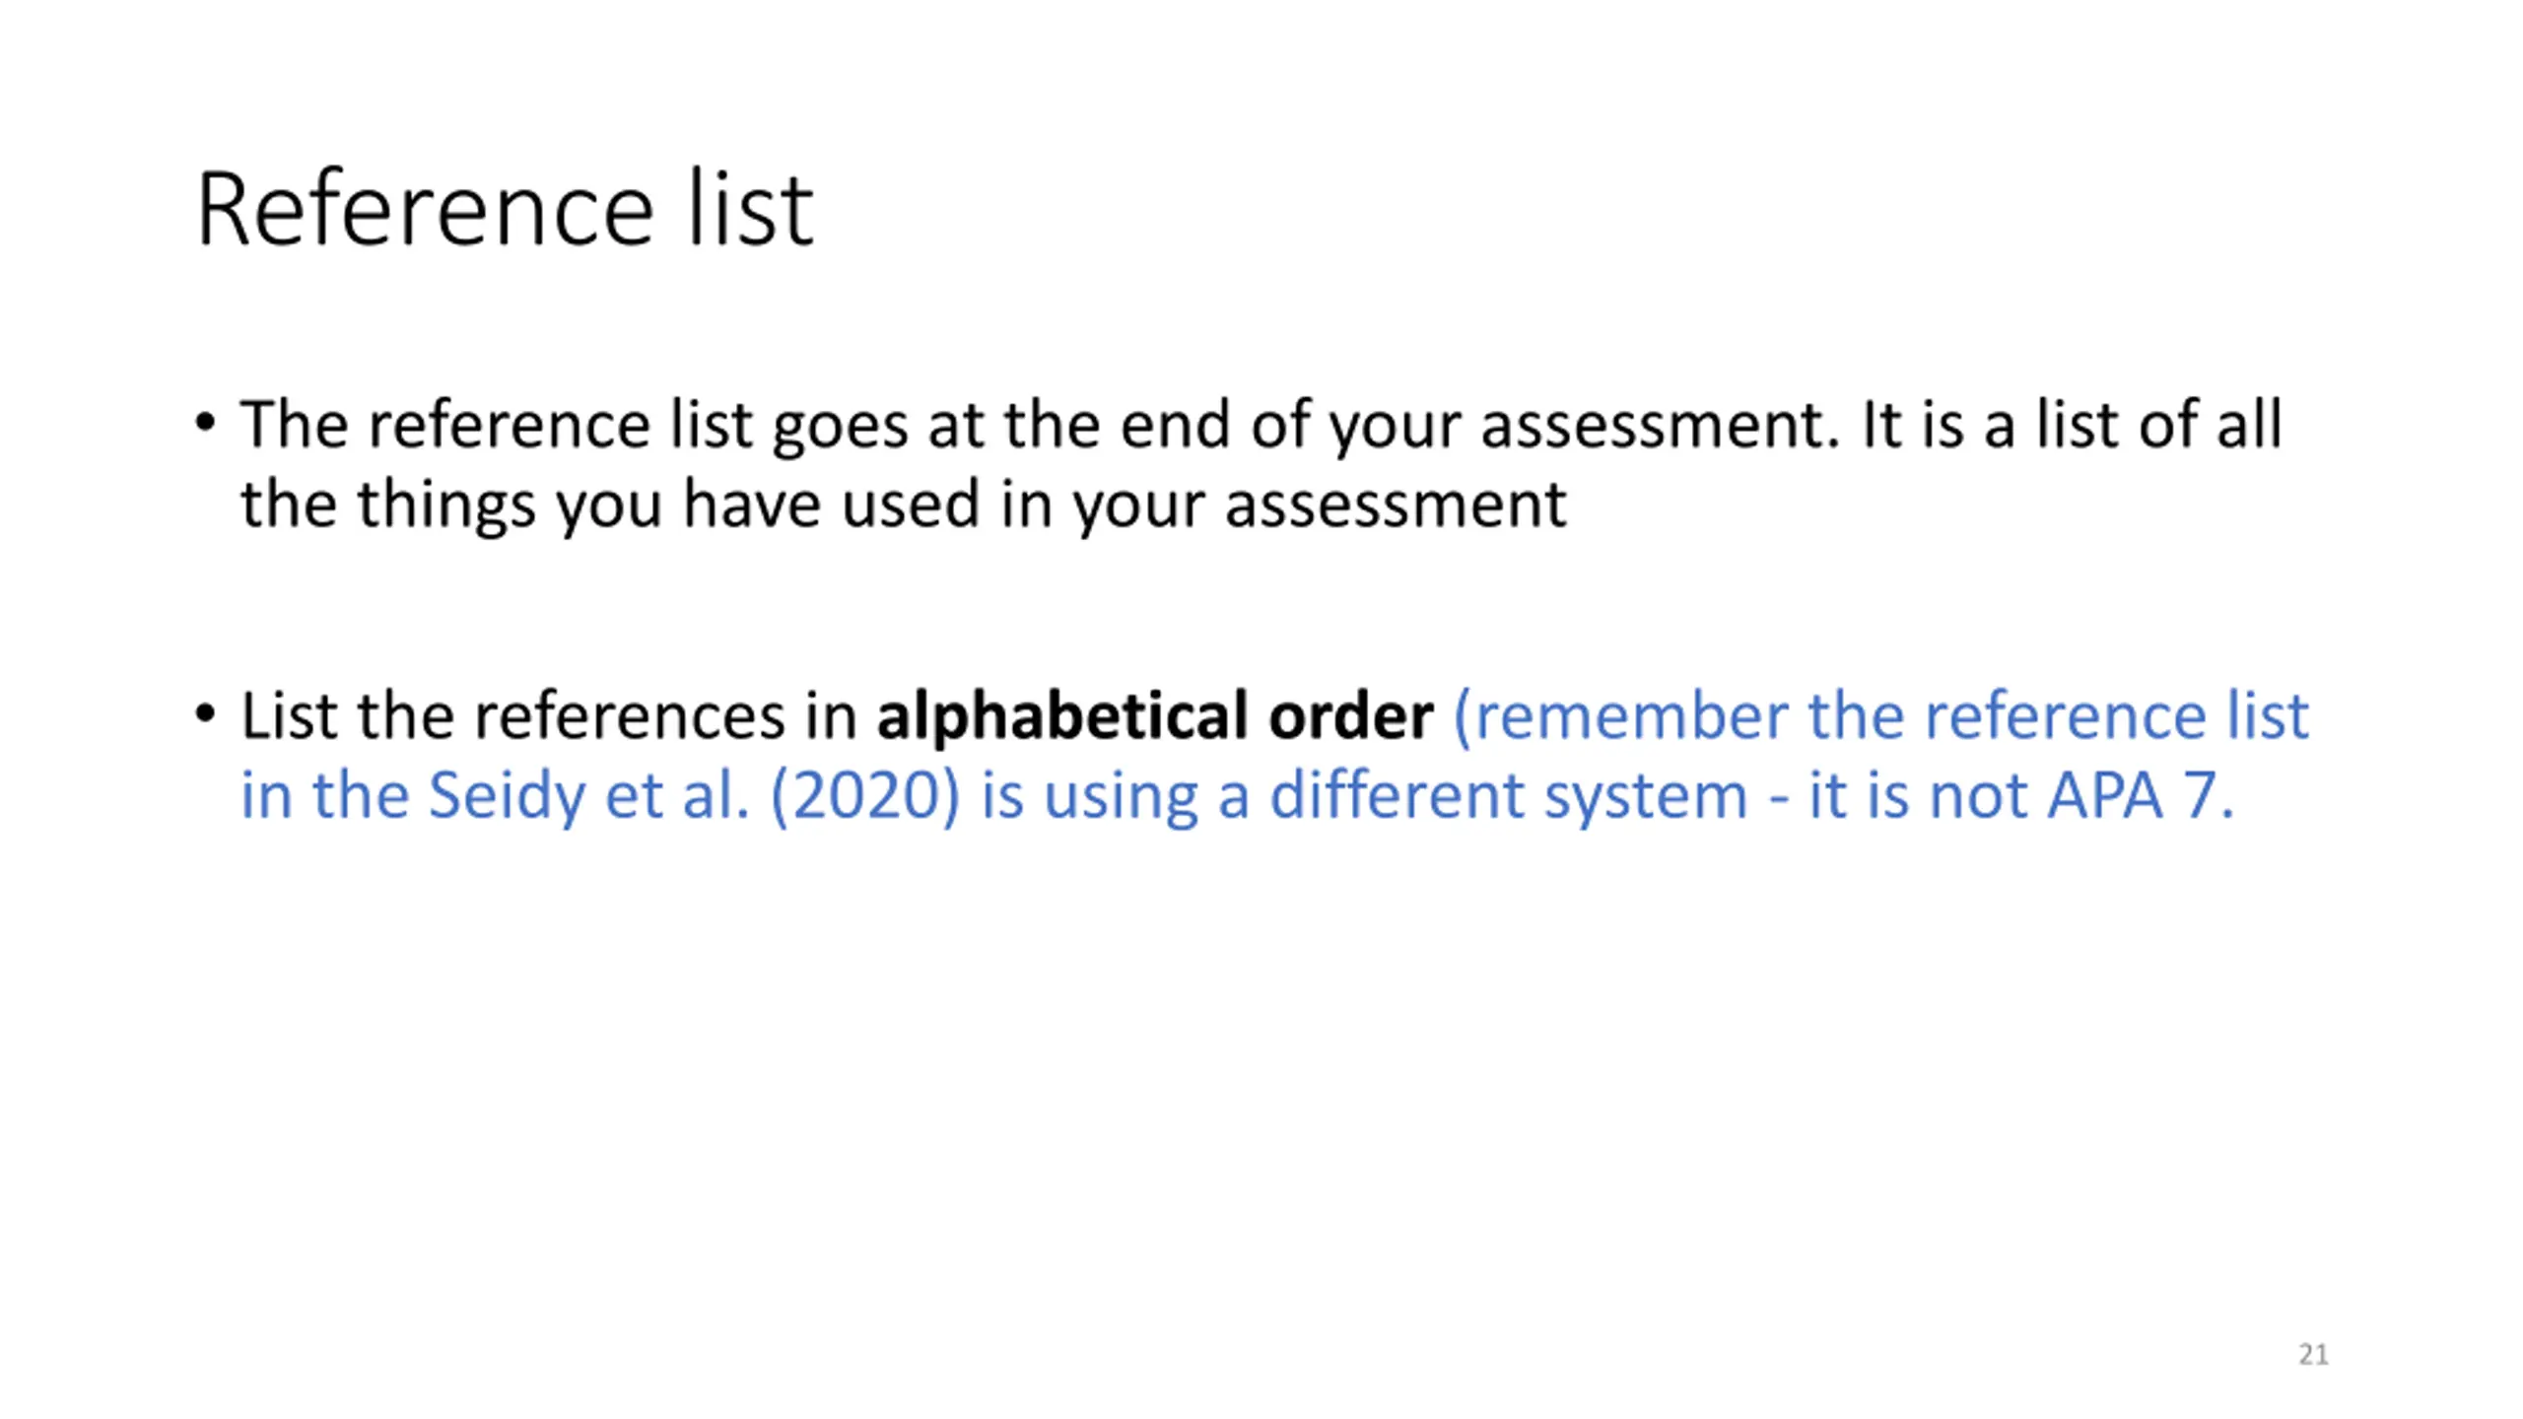This screenshot has width=2523, height=1419.
Task: Click the word "Reference" in the title
Action: (425, 209)
